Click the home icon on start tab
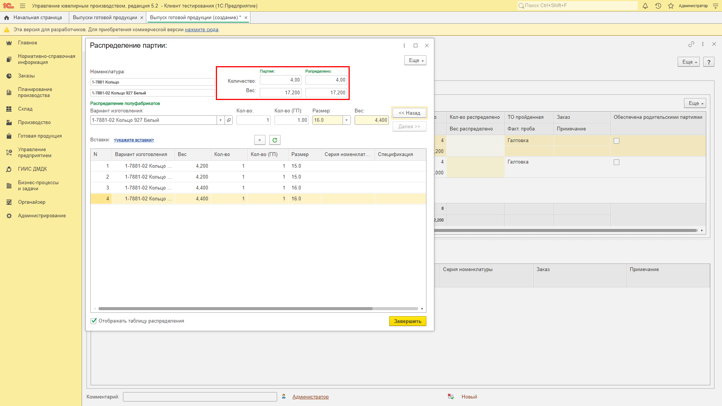The width and height of the screenshot is (722, 406). [6, 18]
